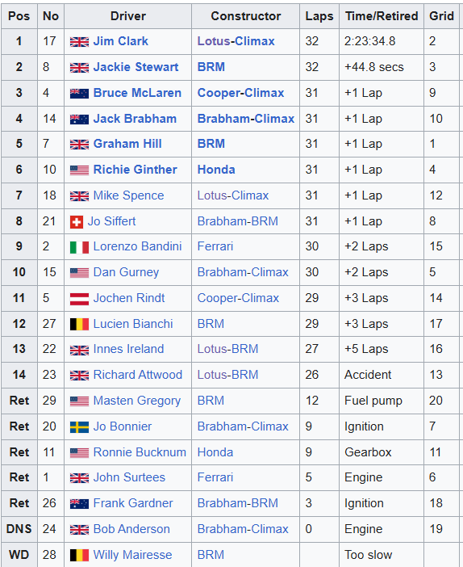The height and width of the screenshot is (567, 463).
Task: Select the 'Fuel pump' retirement reason
Action: [373, 401]
